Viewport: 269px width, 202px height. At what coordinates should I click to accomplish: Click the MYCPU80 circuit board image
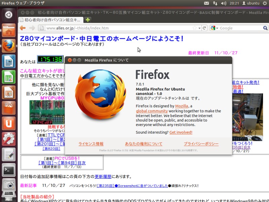pos(47,112)
